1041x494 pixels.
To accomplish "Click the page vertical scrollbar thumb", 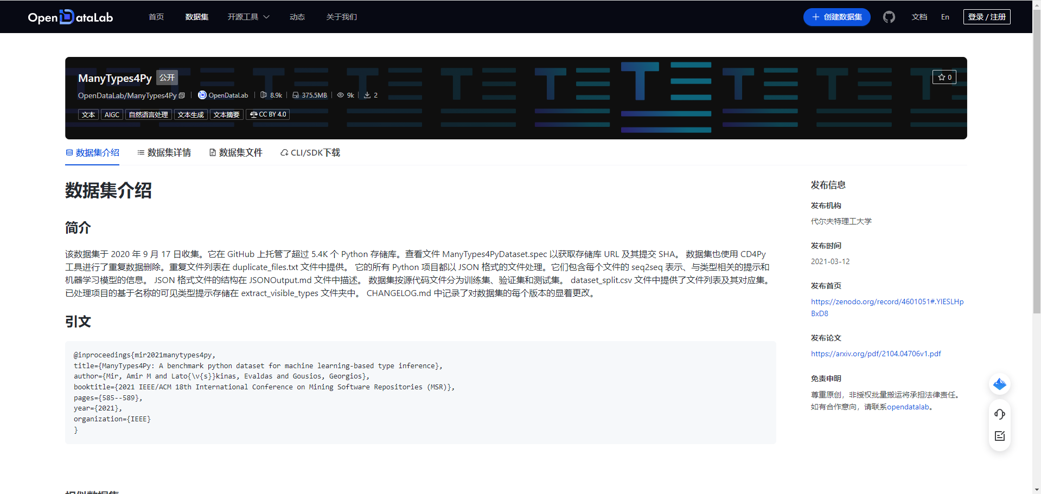I will tap(1037, 162).
